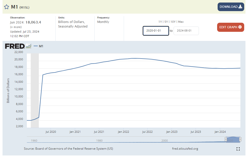
Task: Click the M1 legend label
Action: (x=41, y=46)
